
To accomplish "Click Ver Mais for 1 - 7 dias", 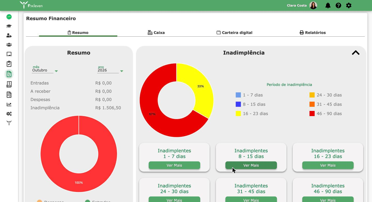I will 174,165.
